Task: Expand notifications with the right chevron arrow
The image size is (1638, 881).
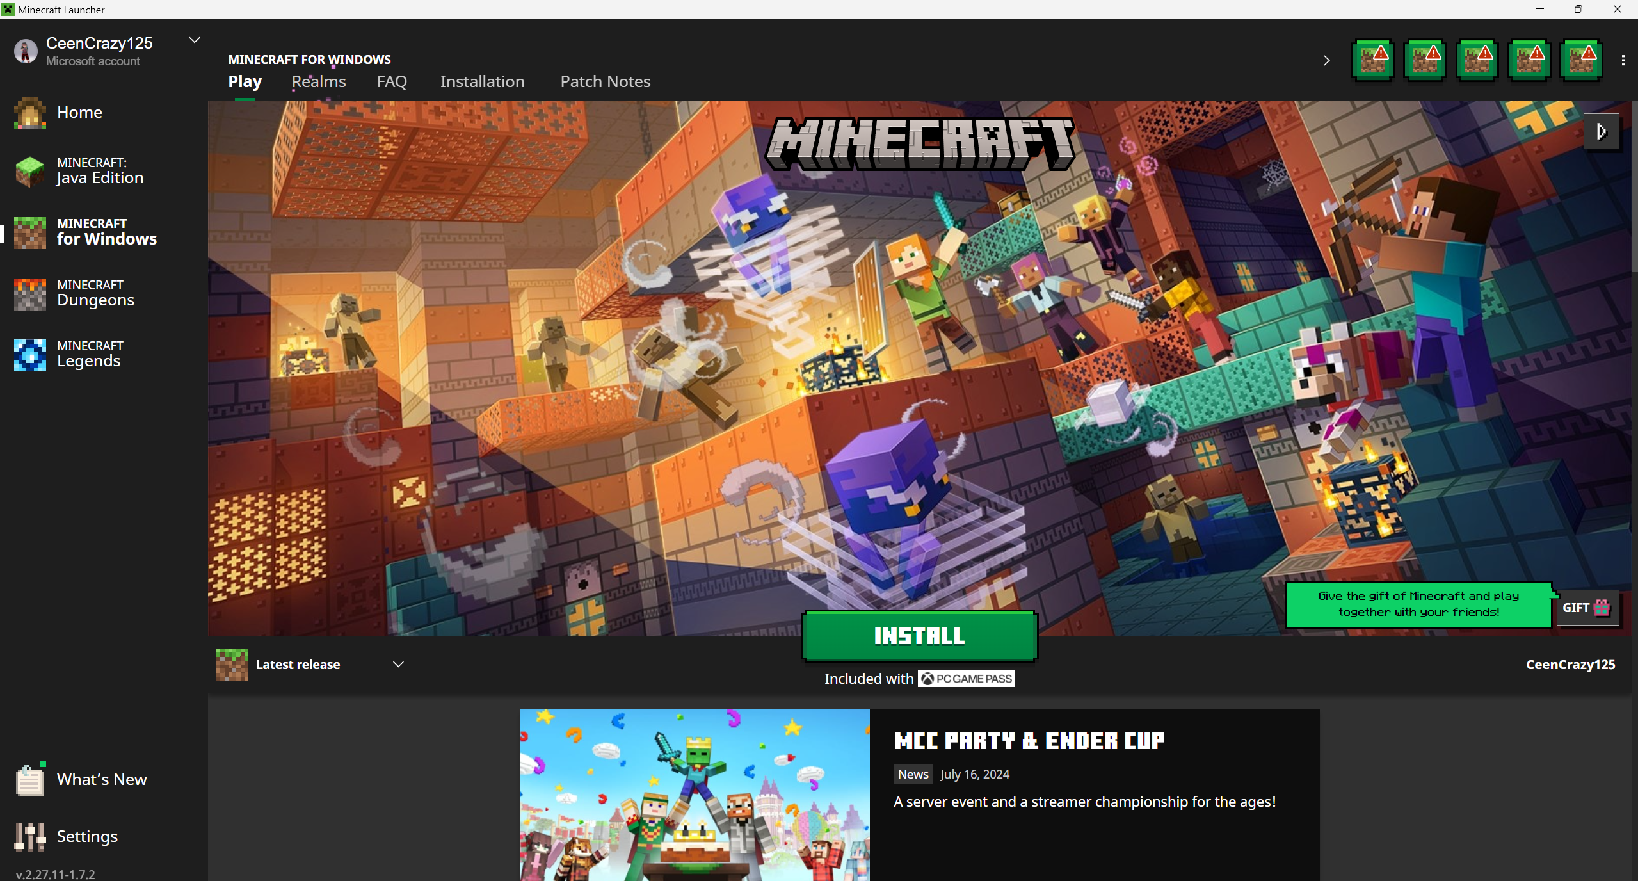Action: coord(1326,60)
